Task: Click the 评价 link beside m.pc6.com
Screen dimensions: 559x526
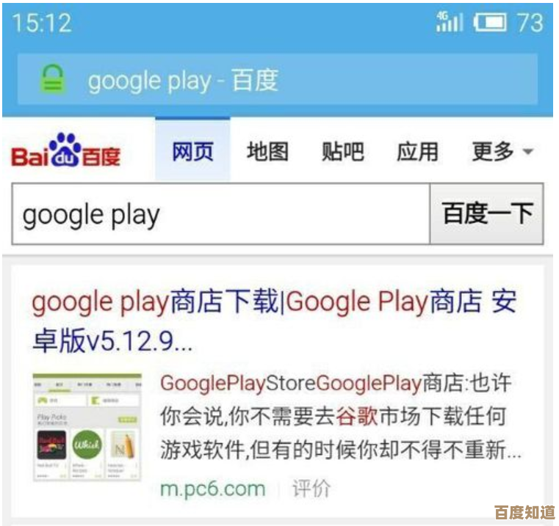Action: [x=311, y=488]
